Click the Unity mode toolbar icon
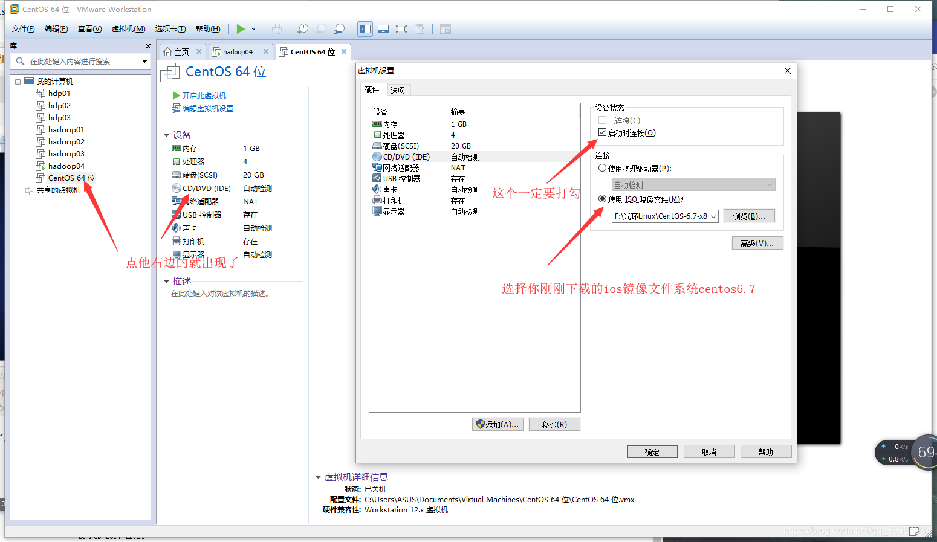 pos(420,28)
